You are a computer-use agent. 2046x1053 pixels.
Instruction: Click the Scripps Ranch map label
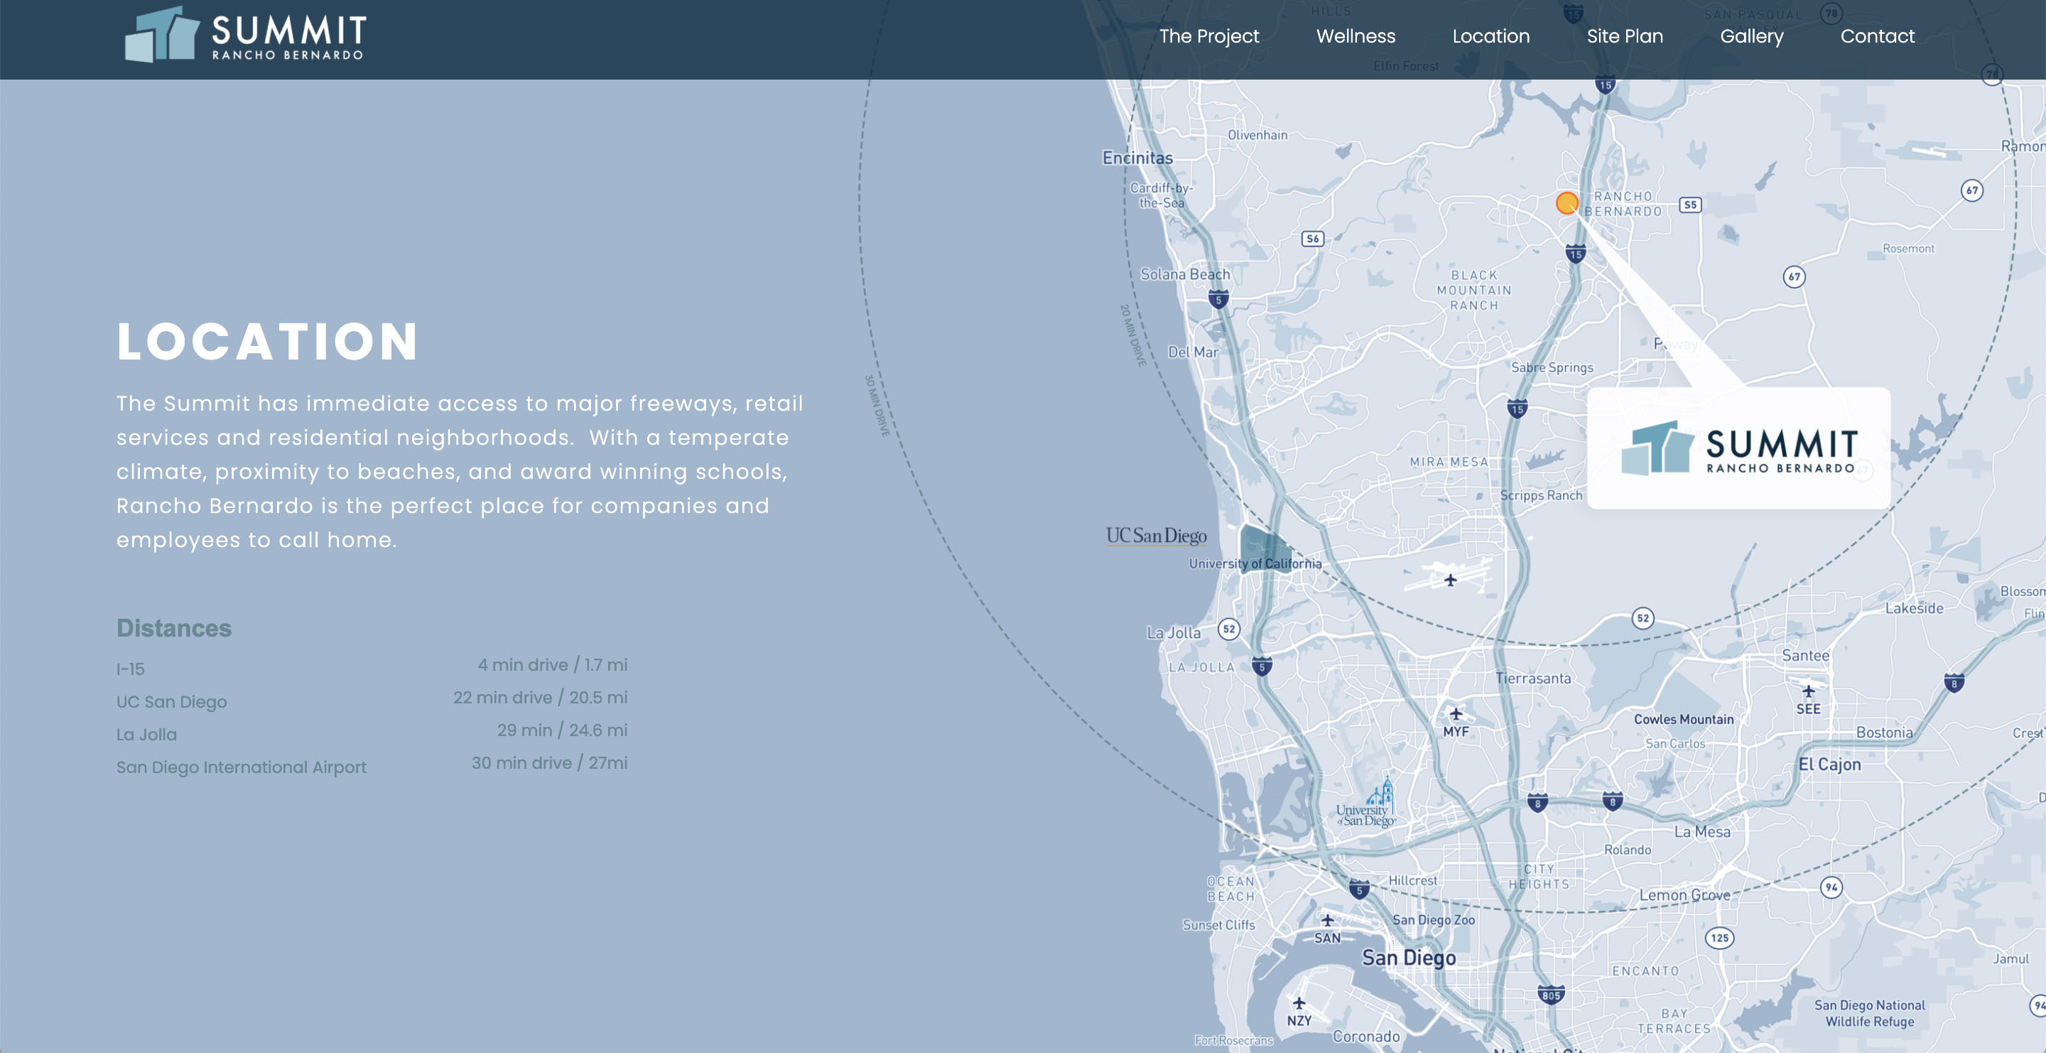pyautogui.click(x=1541, y=495)
